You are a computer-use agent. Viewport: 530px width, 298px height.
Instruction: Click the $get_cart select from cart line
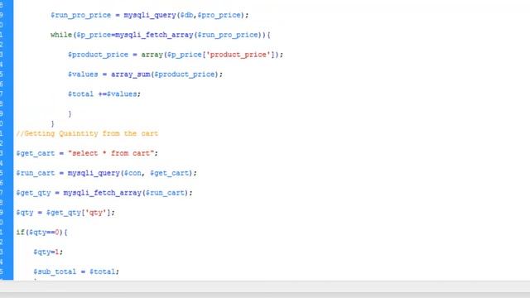(x=87, y=153)
